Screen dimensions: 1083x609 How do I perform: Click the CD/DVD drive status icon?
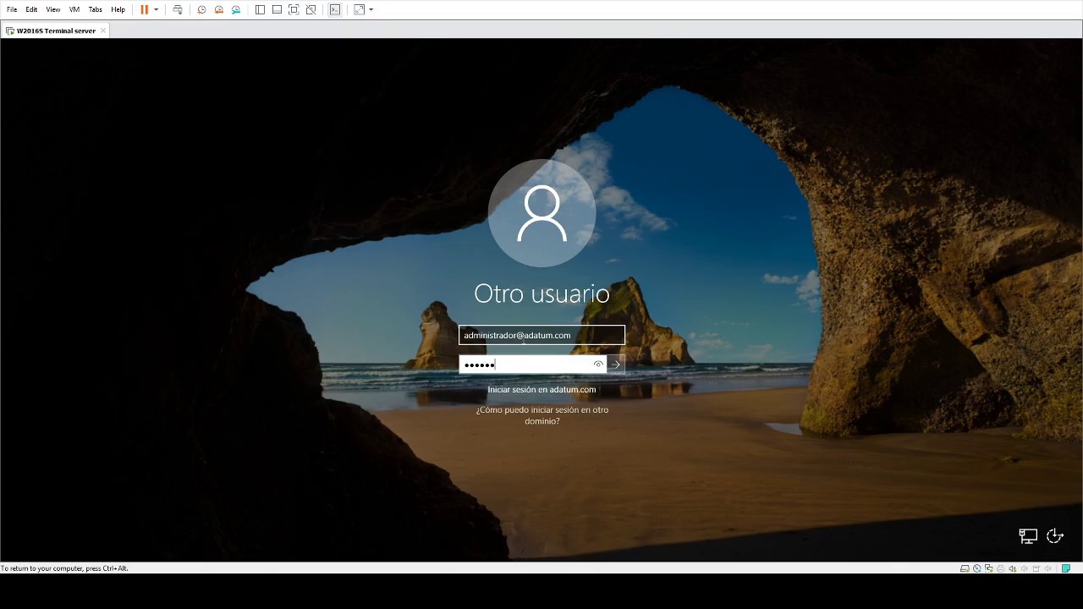click(x=977, y=568)
